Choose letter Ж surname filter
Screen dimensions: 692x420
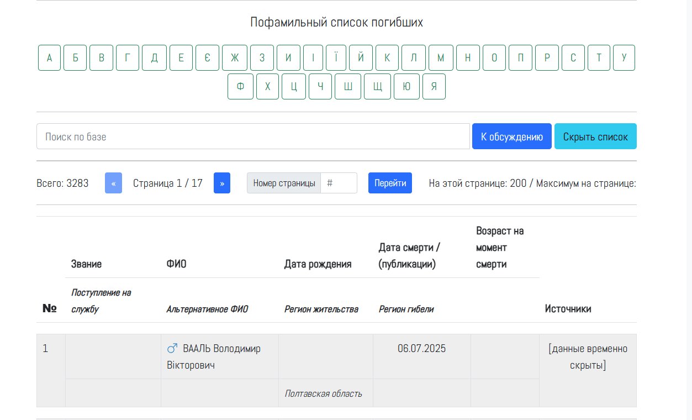[234, 58]
